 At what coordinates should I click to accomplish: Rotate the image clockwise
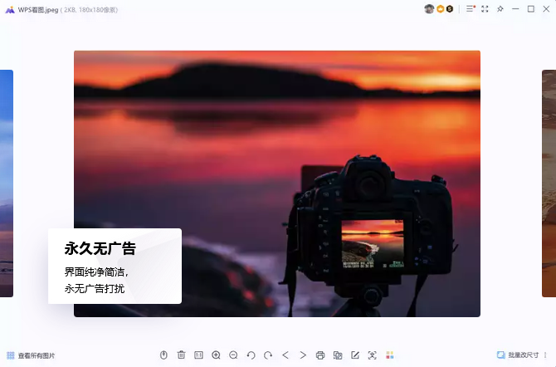coord(268,355)
